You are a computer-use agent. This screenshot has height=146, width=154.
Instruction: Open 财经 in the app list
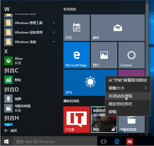[30, 80]
